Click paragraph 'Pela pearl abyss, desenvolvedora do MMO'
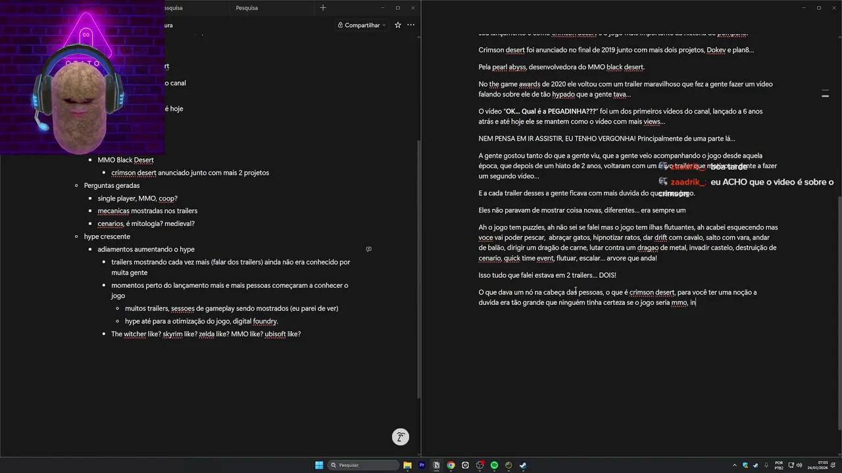This screenshot has height=473, width=842. [x=561, y=67]
